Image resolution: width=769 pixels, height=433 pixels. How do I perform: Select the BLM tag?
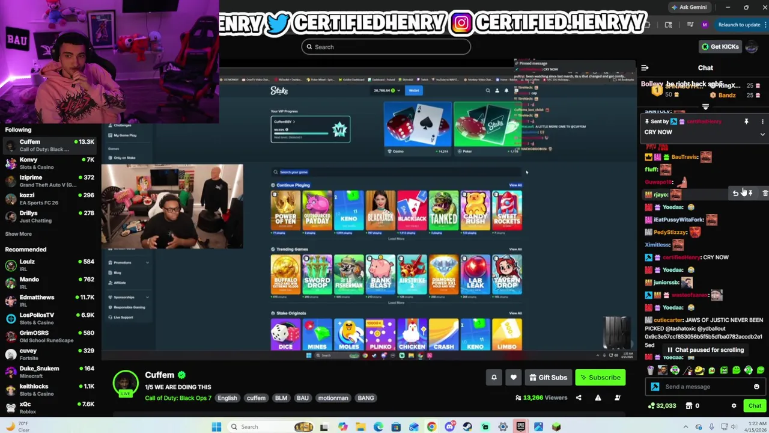coord(281,398)
